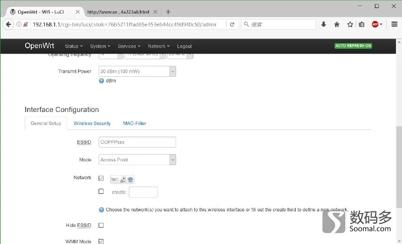402x244 pixels.
Task: Expand the Status menu
Action: click(74, 46)
